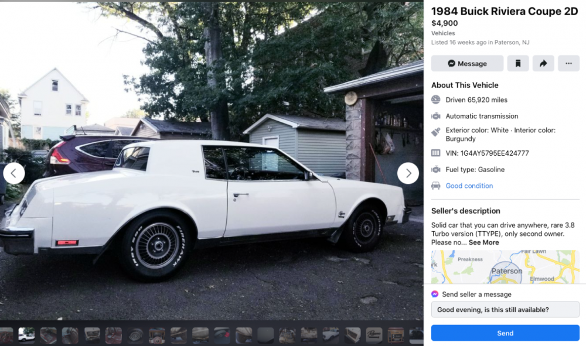Select the first thumbnail in the strip
586x346 pixels.
pos(6,335)
